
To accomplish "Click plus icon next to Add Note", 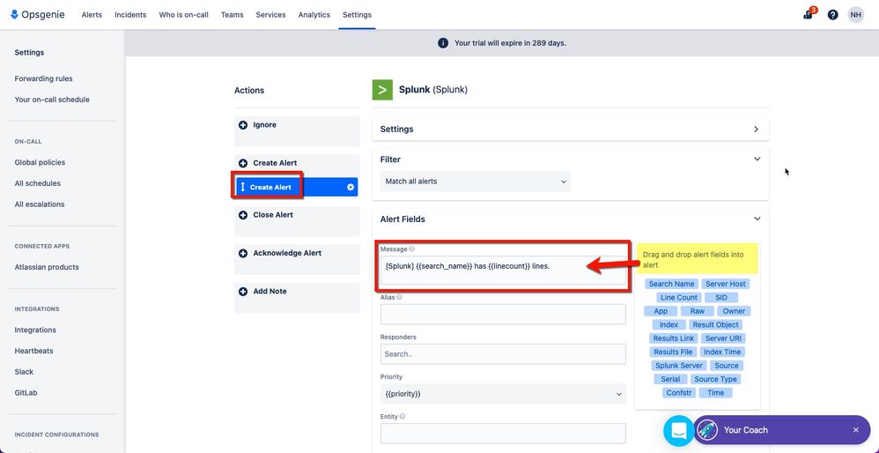I will coord(243,292).
